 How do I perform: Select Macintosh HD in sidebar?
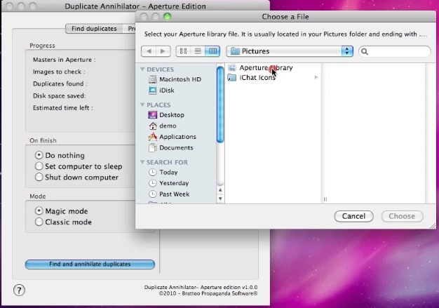tap(180, 79)
